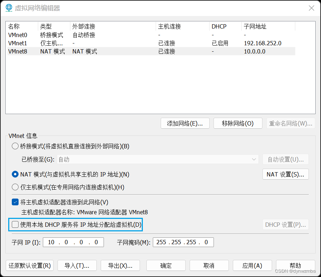
Task: Confirm with the 确定 button
Action: (166, 266)
